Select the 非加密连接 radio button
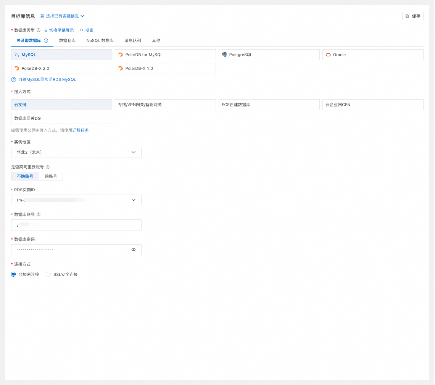This screenshot has height=385, width=435. click(x=13, y=274)
